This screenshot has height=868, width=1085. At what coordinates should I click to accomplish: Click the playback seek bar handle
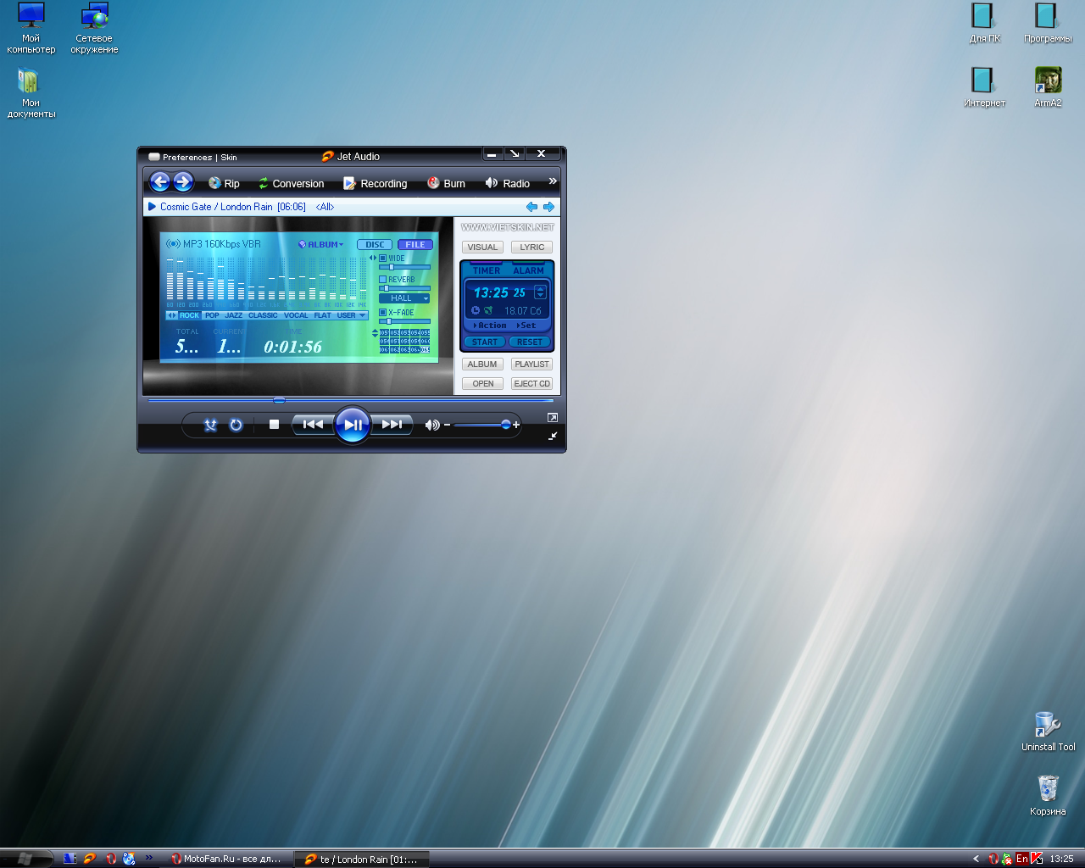coord(279,400)
